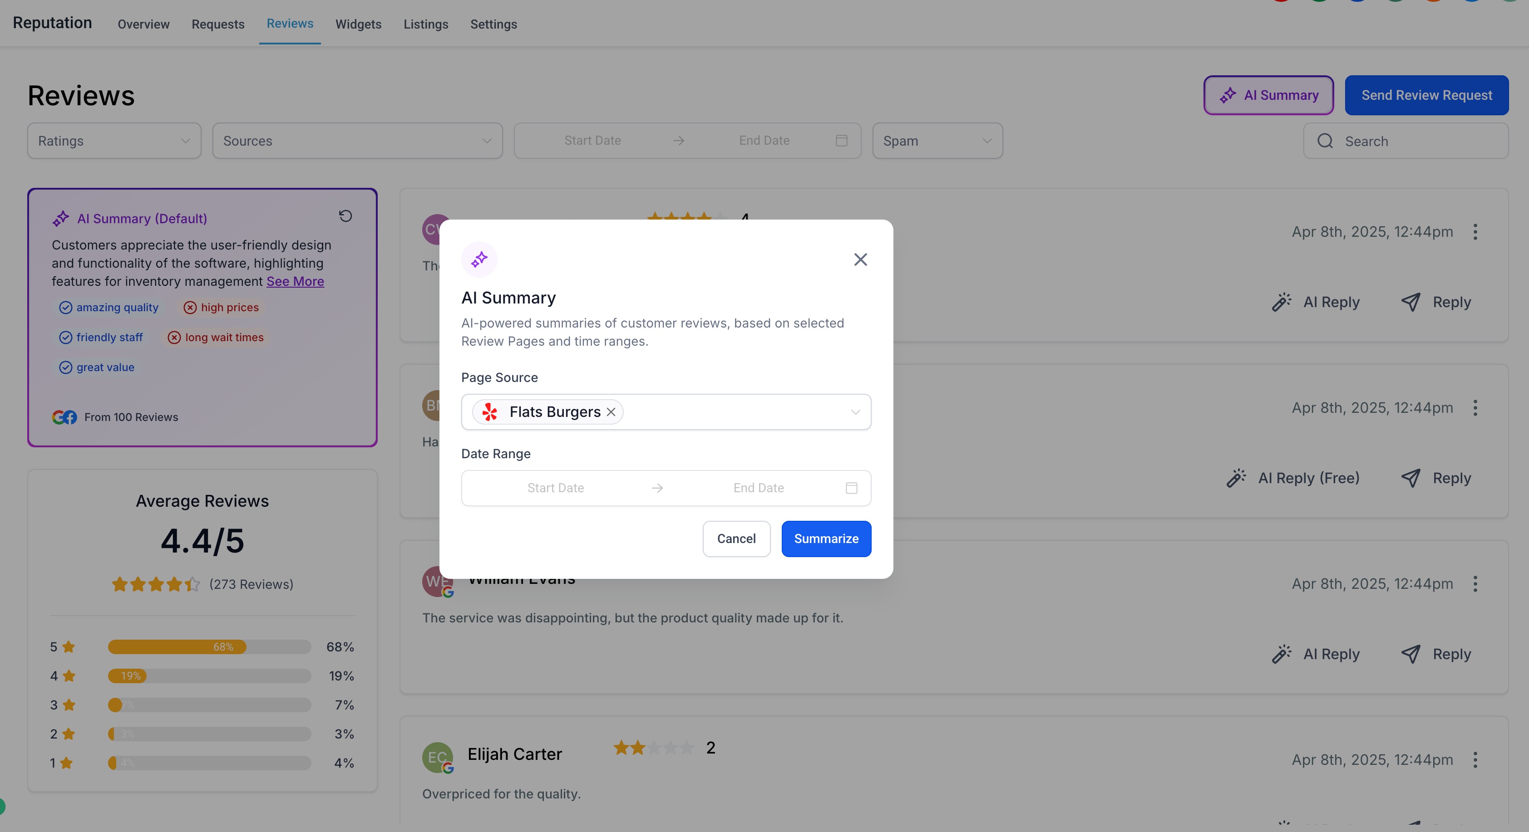Screen dimensions: 1529x832
Task: Open the See More link in AI Summary
Action: coord(295,281)
